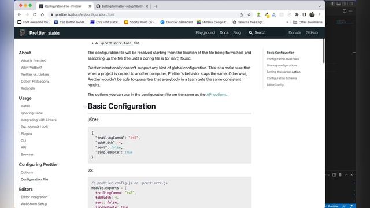This screenshot has height=208, width=370.
Task: Click the green extension icon in toolbar
Action: point(258,14)
